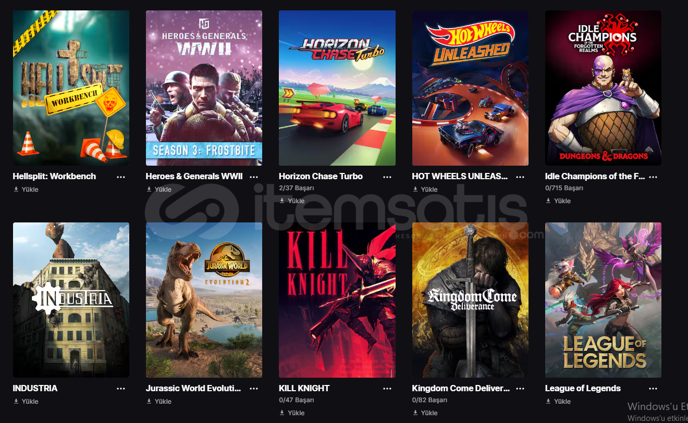688x423 pixels.
Task: Open ellipsis menu for Jurassic World Evolution
Action: tap(254, 389)
